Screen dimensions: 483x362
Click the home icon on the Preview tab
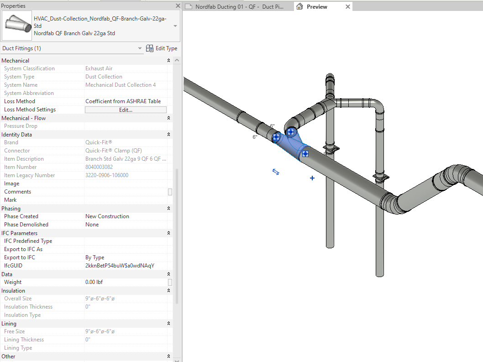(x=299, y=6)
